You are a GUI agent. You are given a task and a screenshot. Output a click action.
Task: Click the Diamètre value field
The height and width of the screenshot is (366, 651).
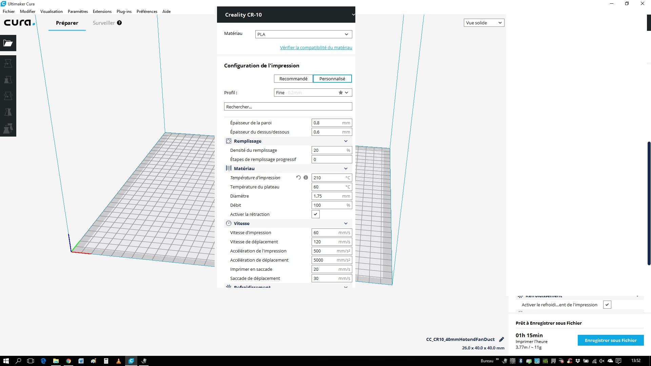coord(332,196)
